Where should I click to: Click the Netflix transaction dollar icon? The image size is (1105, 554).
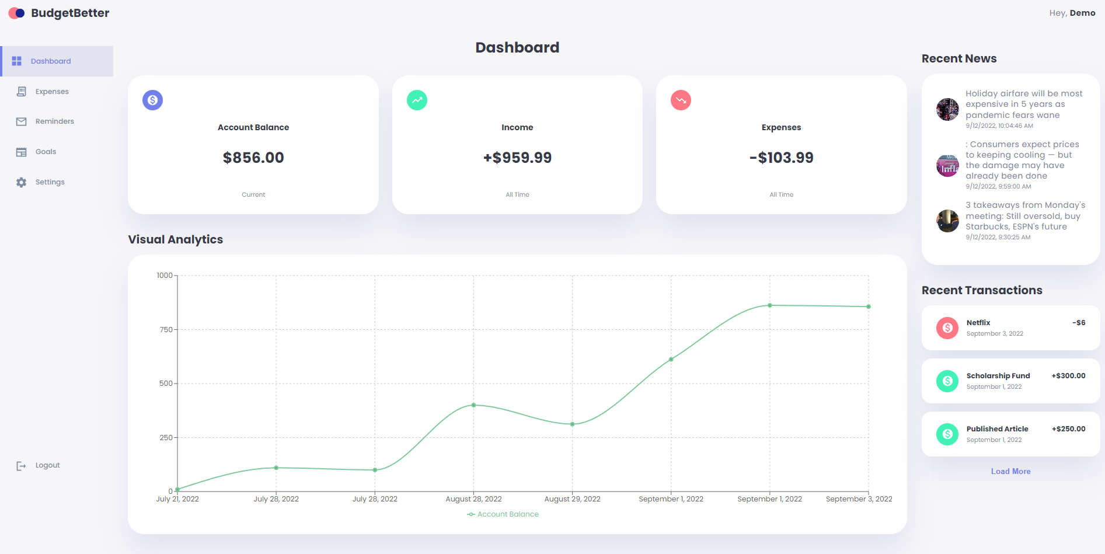coord(947,328)
